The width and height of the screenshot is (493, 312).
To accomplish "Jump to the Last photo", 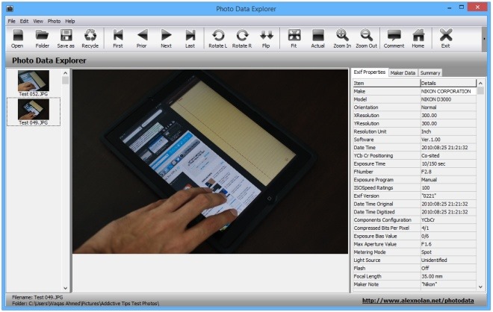I will pyautogui.click(x=190, y=39).
